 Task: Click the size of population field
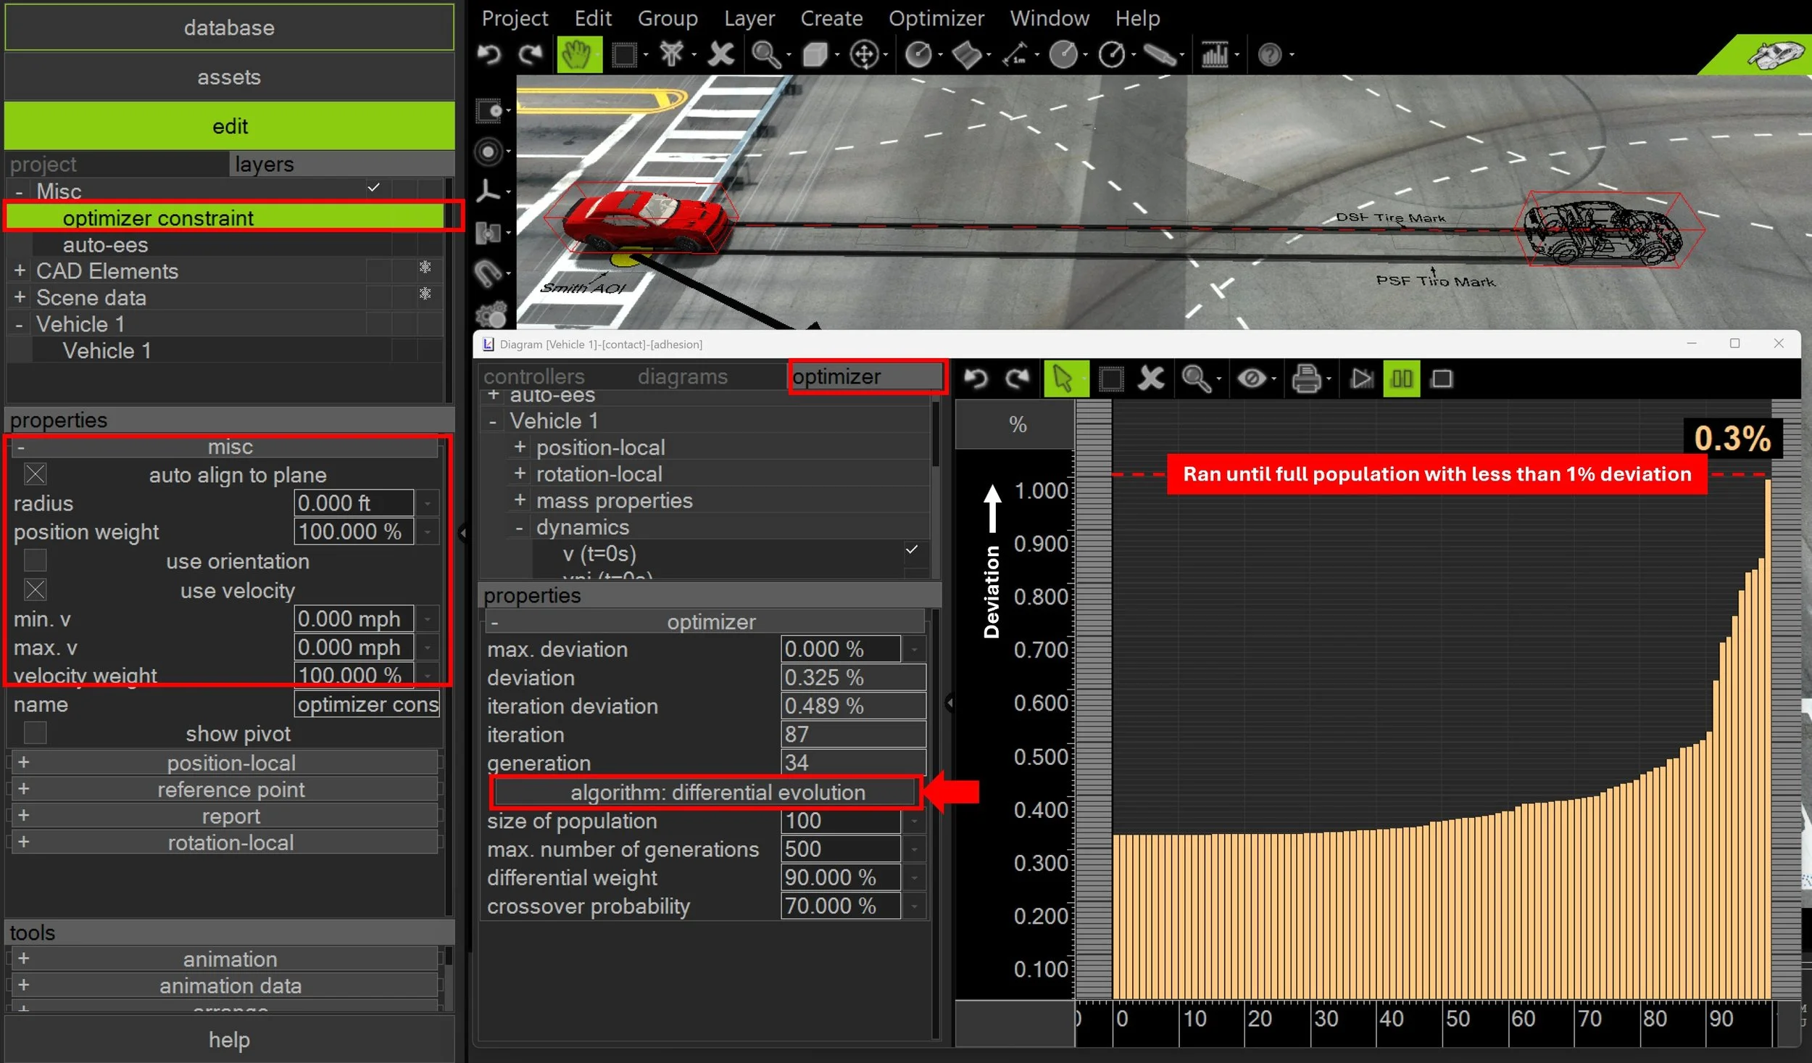tap(839, 821)
